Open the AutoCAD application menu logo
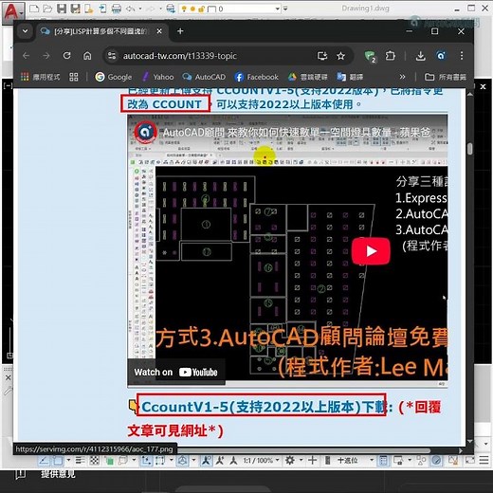 pos(13,12)
